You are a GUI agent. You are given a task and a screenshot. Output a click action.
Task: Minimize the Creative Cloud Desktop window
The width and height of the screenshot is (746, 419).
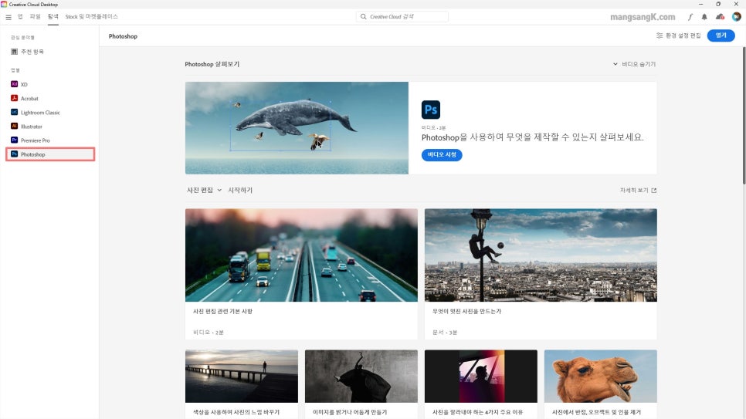(700, 4)
